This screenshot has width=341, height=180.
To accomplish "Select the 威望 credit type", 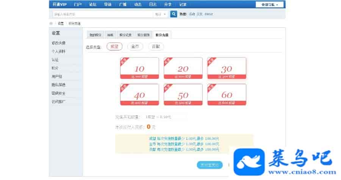I will pyautogui.click(x=114, y=47).
